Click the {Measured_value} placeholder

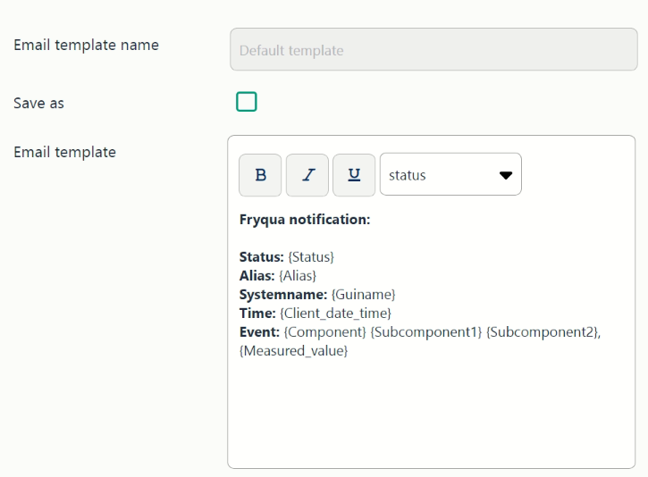pos(293,351)
